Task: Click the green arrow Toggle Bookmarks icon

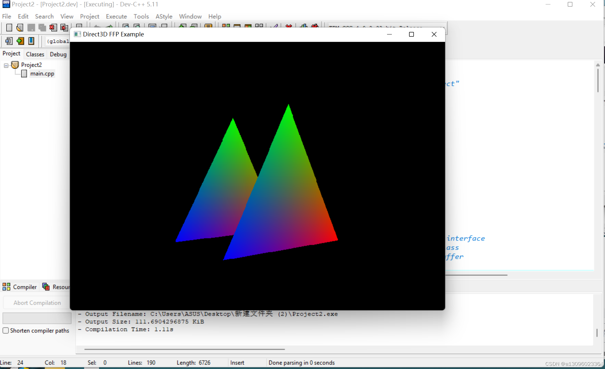Action: pos(20,41)
